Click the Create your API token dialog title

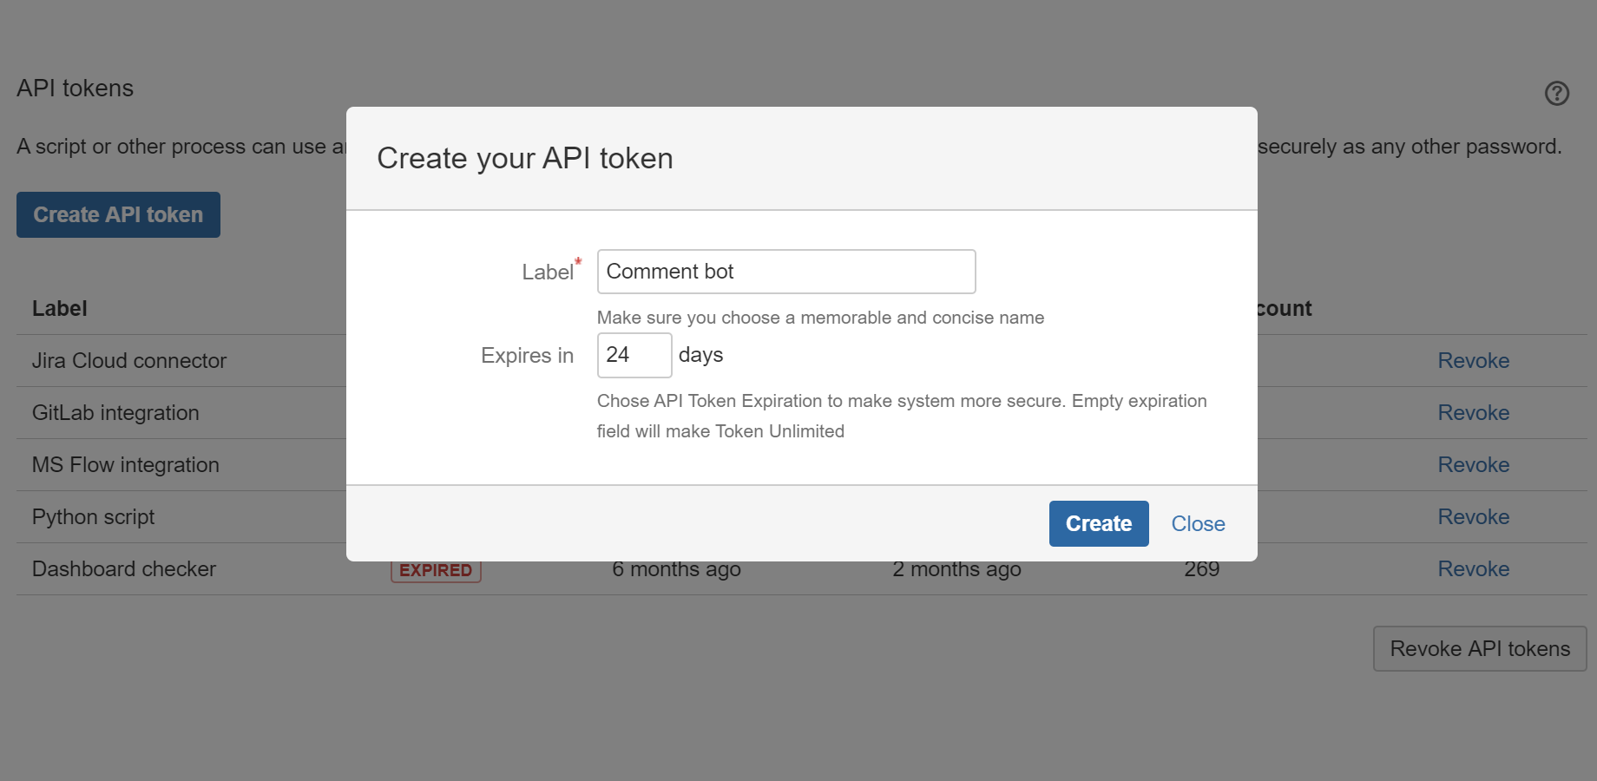[x=524, y=158]
